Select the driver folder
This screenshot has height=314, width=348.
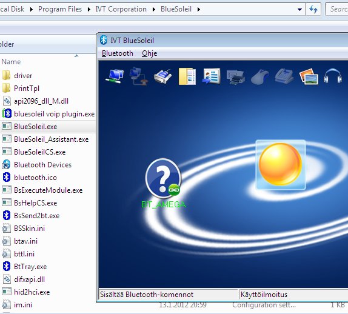click(x=23, y=76)
